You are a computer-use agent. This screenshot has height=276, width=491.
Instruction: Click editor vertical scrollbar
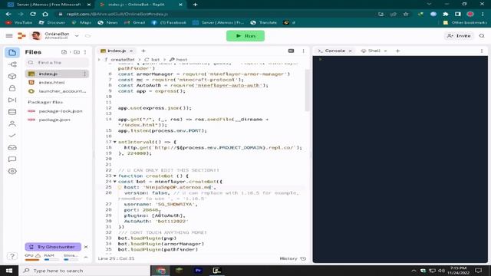tap(307, 90)
